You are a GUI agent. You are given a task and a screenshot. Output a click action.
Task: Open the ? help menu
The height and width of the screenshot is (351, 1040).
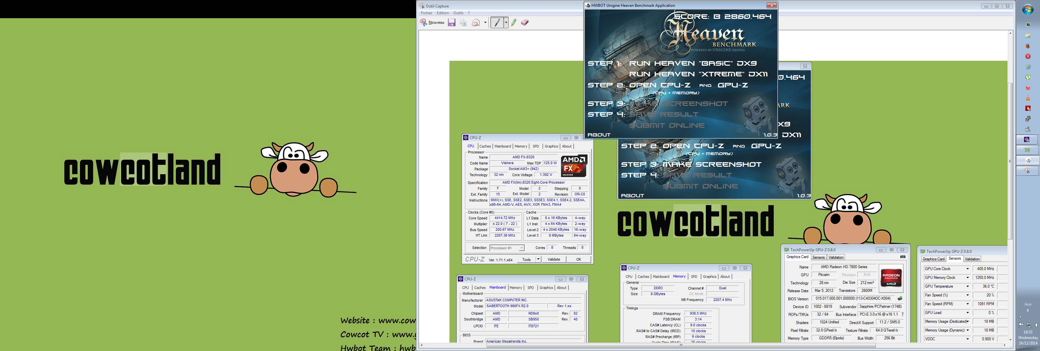469,13
